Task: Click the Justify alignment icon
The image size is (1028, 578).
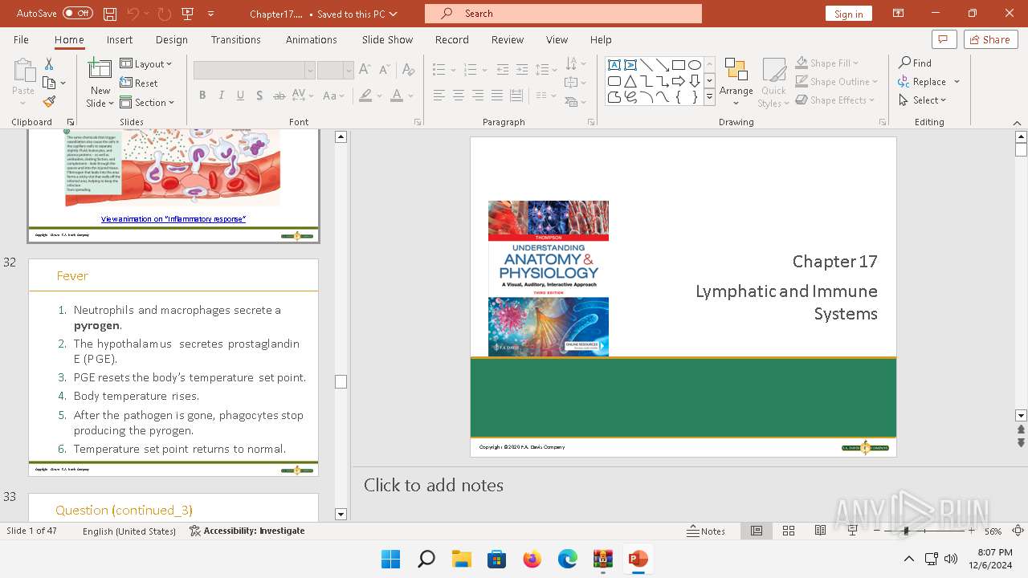Action: (x=496, y=96)
